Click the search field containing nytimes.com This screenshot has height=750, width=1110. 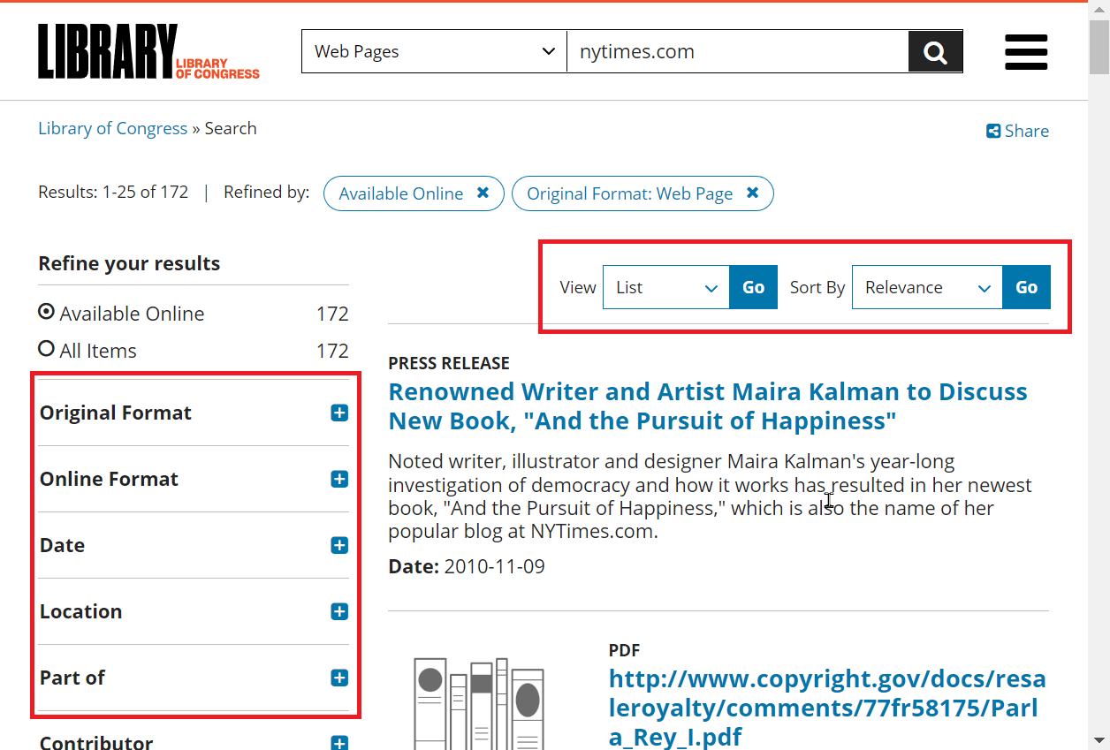tap(738, 52)
